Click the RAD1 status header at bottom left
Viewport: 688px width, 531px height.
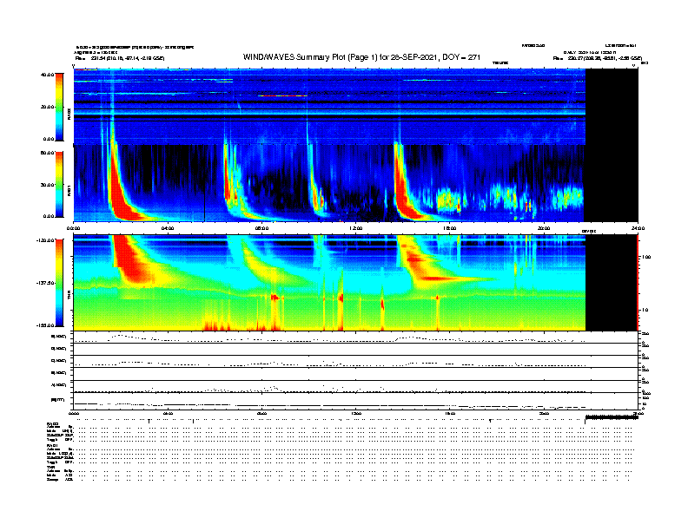click(x=52, y=446)
